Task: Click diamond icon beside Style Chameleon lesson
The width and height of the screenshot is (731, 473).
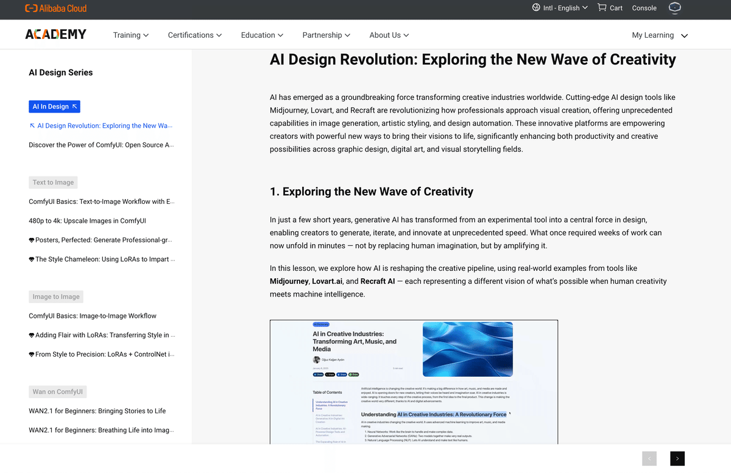Action: click(x=32, y=259)
